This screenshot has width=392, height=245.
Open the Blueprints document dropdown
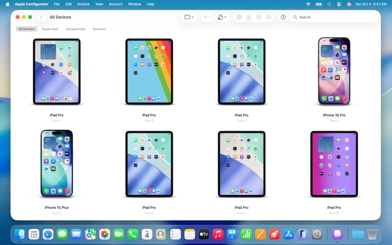point(222,17)
